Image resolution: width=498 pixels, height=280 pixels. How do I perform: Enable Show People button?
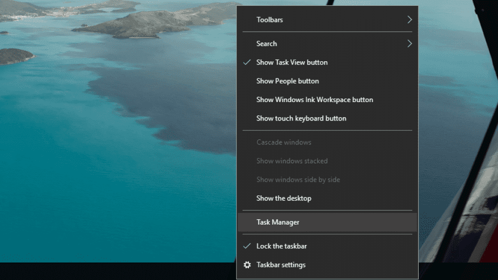click(287, 81)
